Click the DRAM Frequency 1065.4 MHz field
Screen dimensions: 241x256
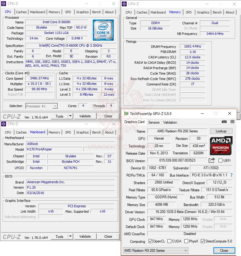(192, 46)
